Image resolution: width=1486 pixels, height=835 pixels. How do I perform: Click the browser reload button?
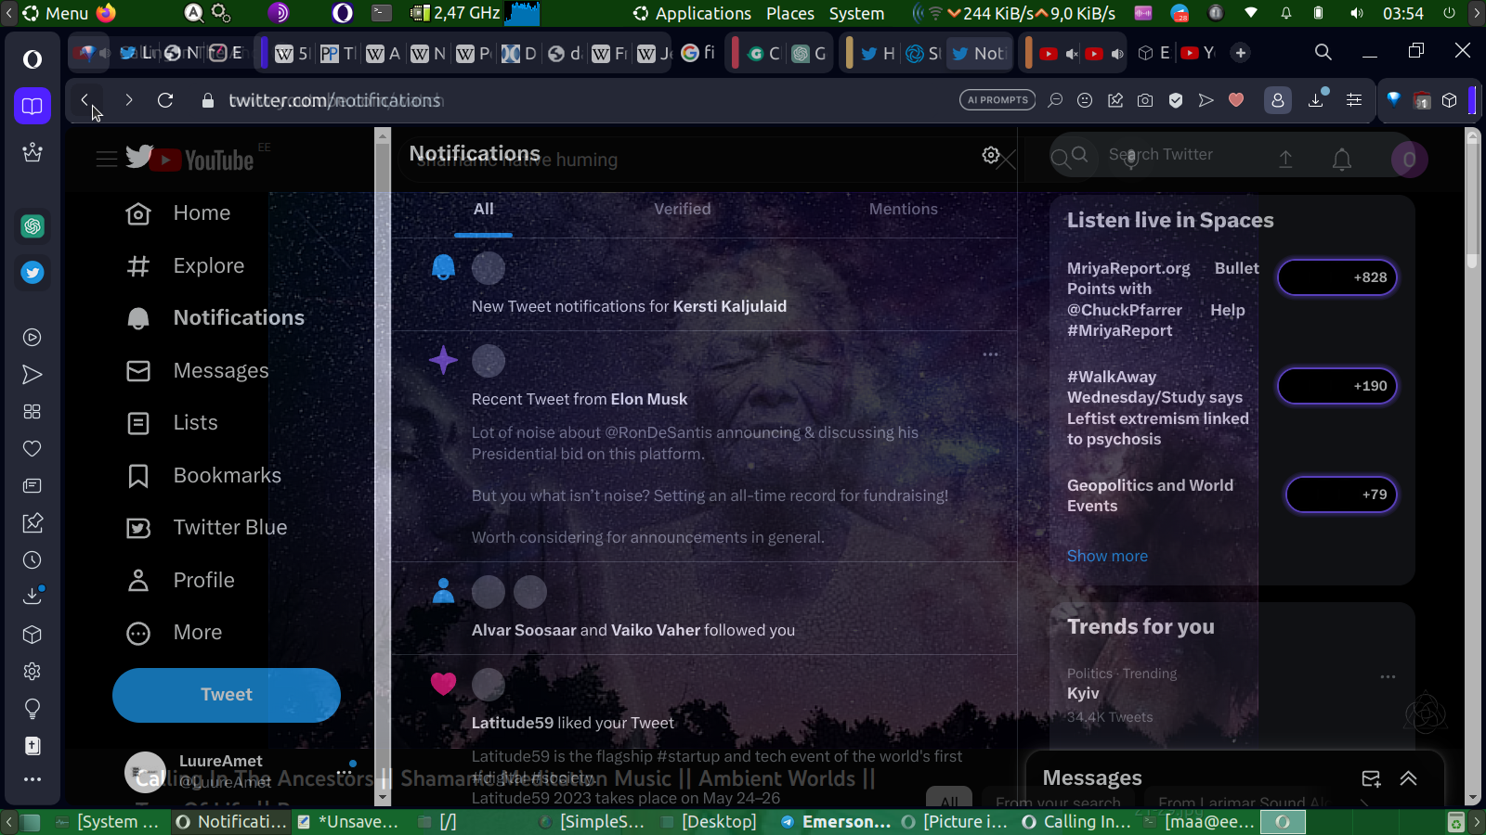[x=165, y=100]
